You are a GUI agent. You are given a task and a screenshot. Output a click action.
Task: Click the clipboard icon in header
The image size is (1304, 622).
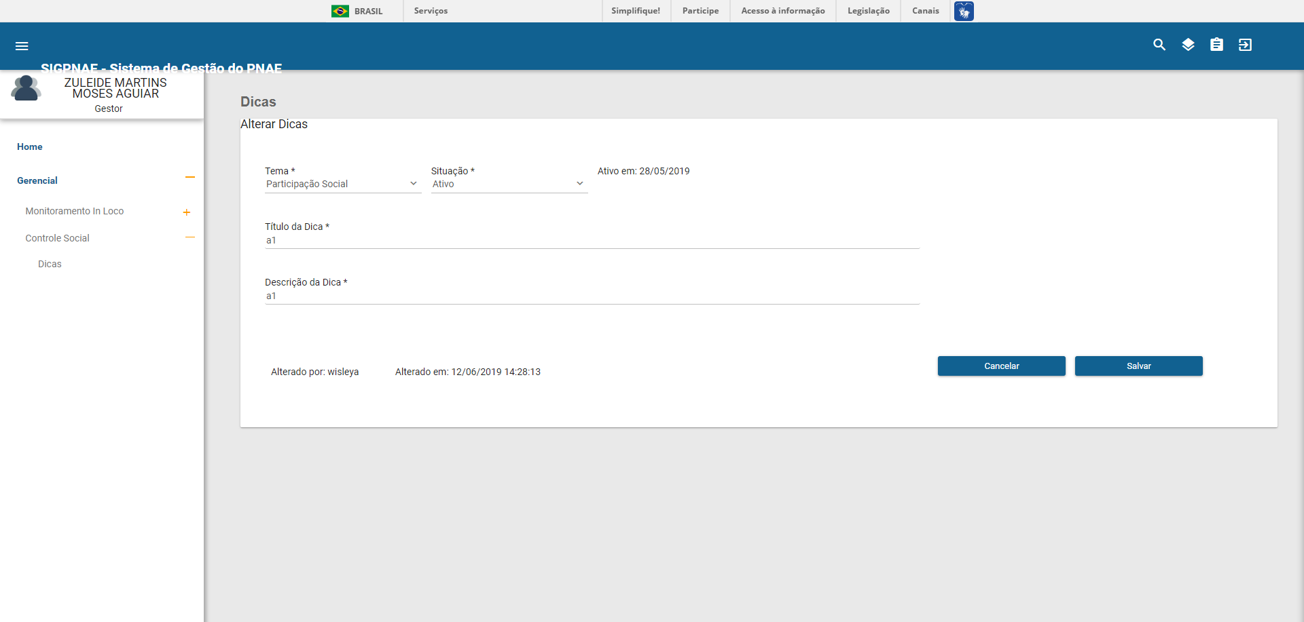click(x=1216, y=45)
